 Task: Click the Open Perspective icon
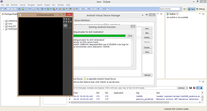(185, 9)
